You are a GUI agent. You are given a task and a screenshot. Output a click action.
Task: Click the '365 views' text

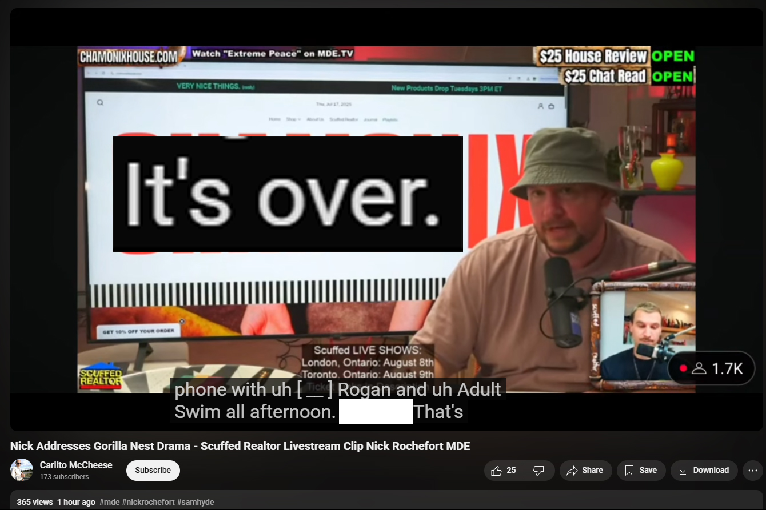(35, 502)
